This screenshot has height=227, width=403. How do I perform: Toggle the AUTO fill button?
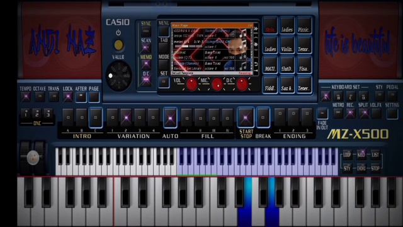tap(170, 118)
